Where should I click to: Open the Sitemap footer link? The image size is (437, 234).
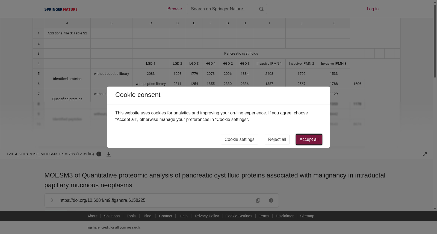307,216
